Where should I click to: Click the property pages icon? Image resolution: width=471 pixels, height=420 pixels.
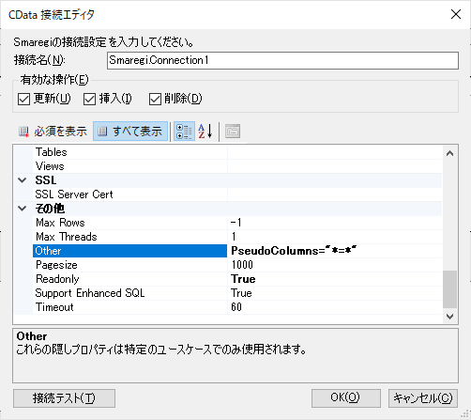point(233,132)
